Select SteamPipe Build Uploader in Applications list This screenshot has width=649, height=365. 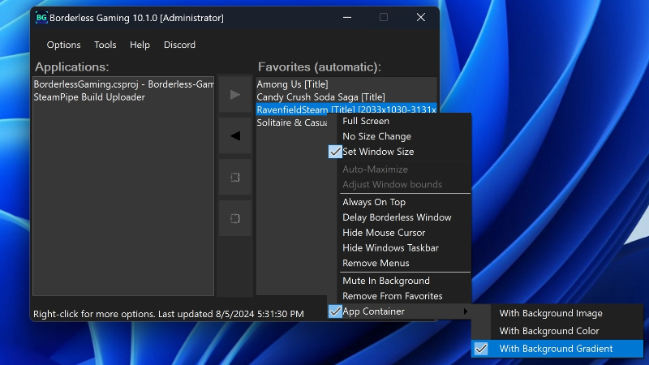89,97
